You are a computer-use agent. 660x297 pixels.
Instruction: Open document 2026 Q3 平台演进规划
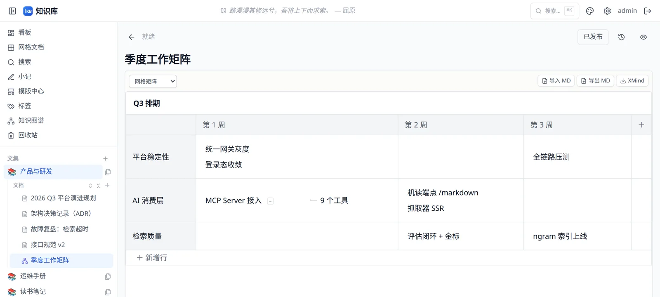(63, 198)
